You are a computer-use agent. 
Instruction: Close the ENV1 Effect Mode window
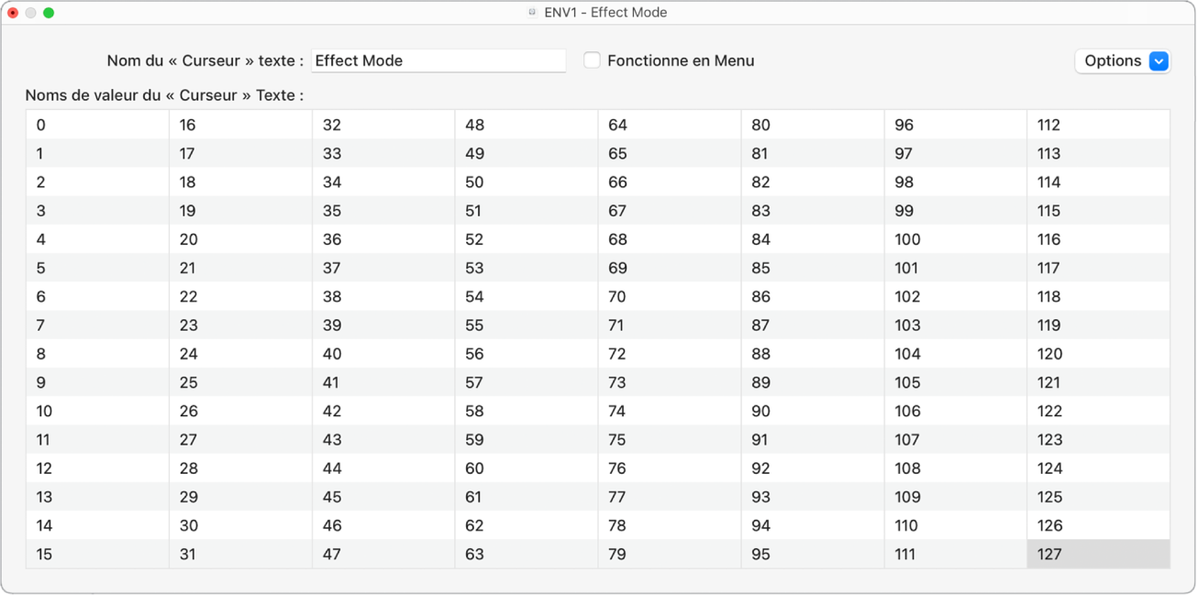(x=13, y=13)
